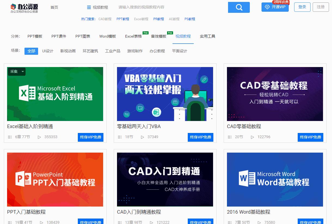The width and height of the screenshot is (332, 224).
Task: Click the hamburger icon next to 视频教程
Action: (x=89, y=7)
